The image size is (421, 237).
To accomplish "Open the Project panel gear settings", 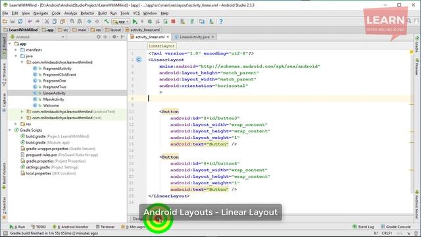I will [x=114, y=37].
